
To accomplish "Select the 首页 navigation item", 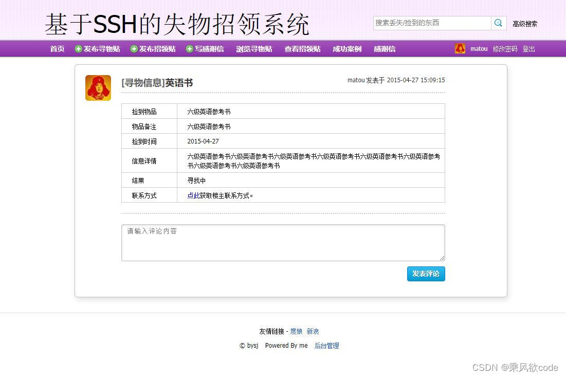I will [x=57, y=48].
